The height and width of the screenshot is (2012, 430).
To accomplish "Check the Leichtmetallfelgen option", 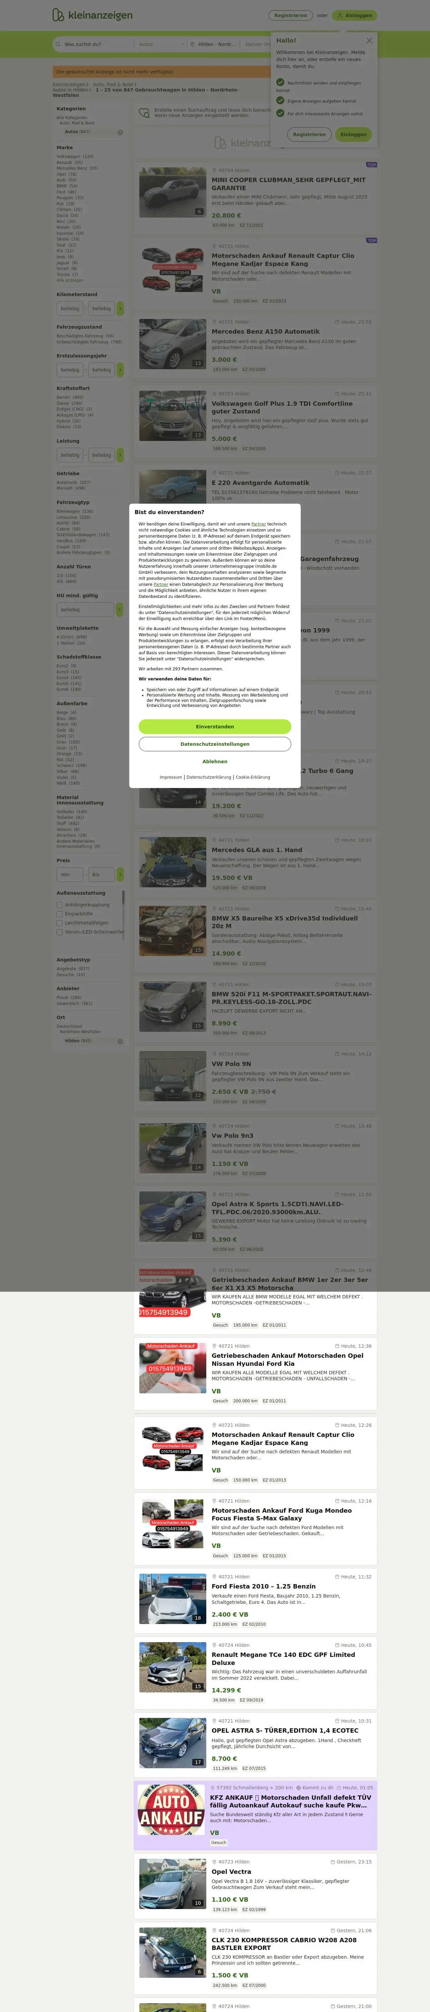I will [x=60, y=923].
